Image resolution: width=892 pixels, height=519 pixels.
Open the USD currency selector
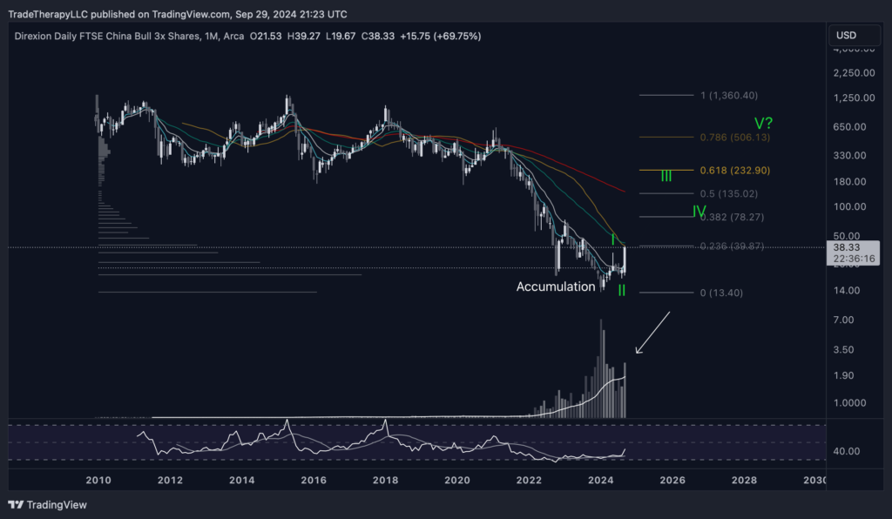coord(846,36)
